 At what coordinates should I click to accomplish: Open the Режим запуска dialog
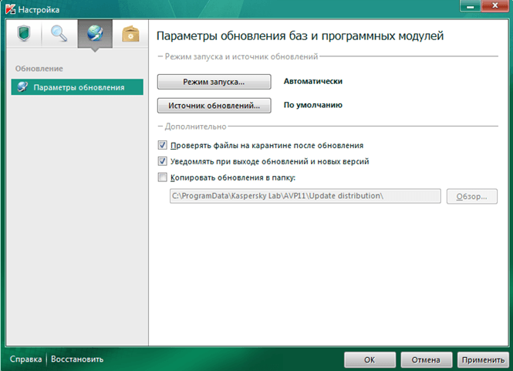pos(214,81)
